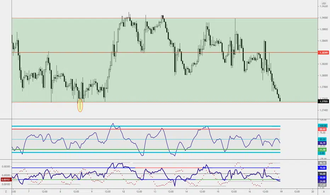330x195 pixels.
Task: Select the red 88.60 horizontal line in oscillator pane
Action: [x=146, y=129]
